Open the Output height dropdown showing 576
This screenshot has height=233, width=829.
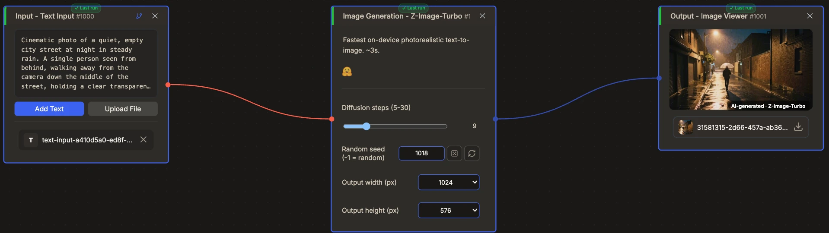(449, 210)
